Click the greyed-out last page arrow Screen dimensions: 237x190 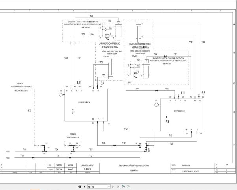pos(118,187)
